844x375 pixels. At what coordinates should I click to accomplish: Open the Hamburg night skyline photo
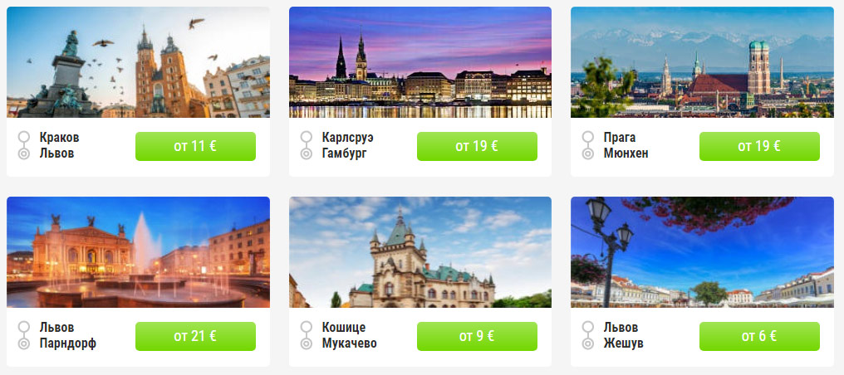coord(420,61)
